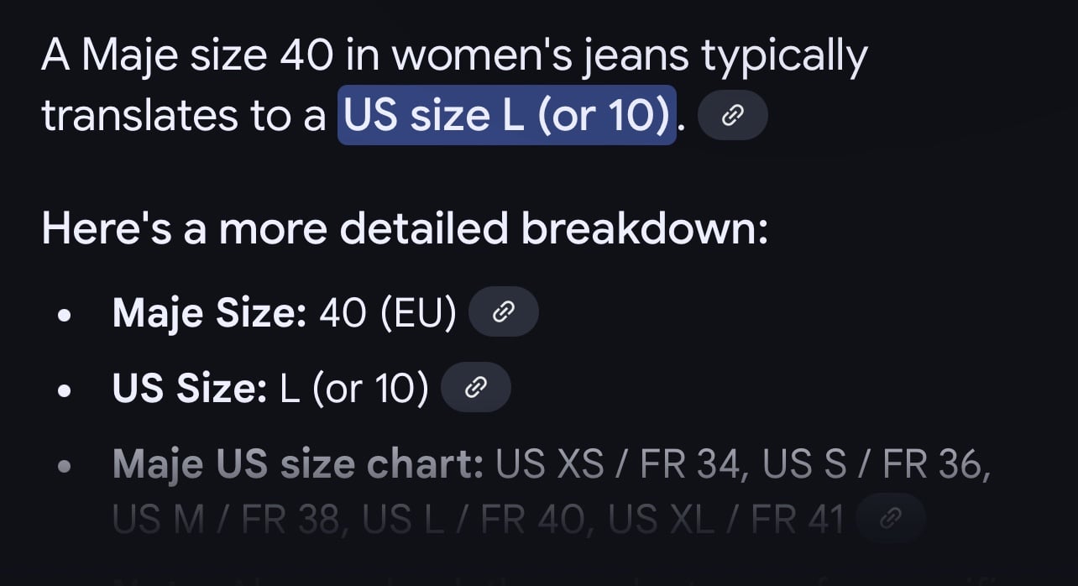Click the bold Maje US size chart: label
This screenshot has width=1078, height=586.
297,464
